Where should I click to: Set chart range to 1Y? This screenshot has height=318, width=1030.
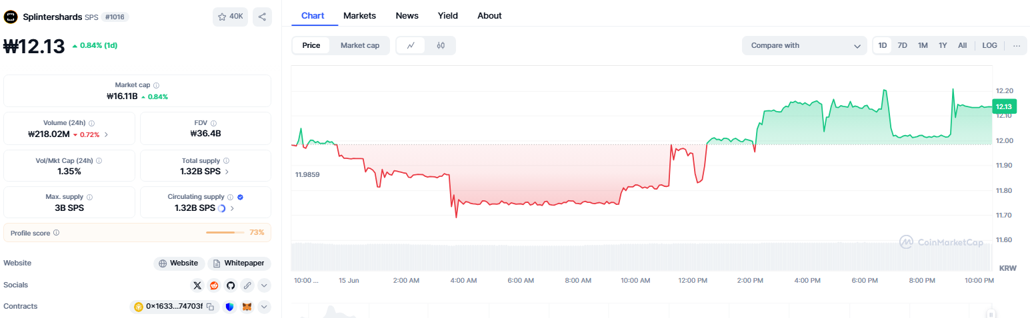943,45
